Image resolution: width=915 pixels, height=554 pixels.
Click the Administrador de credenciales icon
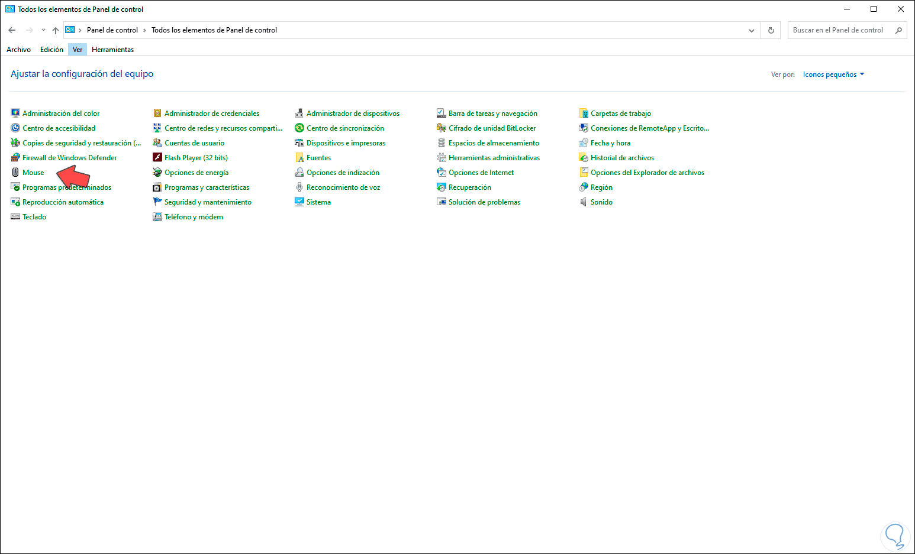pyautogui.click(x=157, y=113)
